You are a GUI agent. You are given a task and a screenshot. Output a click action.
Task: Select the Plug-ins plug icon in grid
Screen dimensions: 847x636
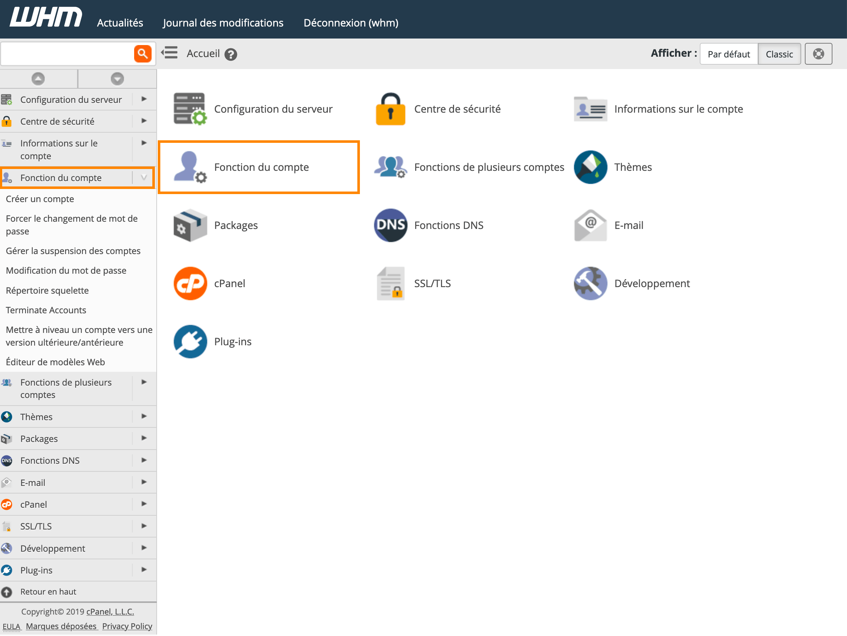[190, 342]
